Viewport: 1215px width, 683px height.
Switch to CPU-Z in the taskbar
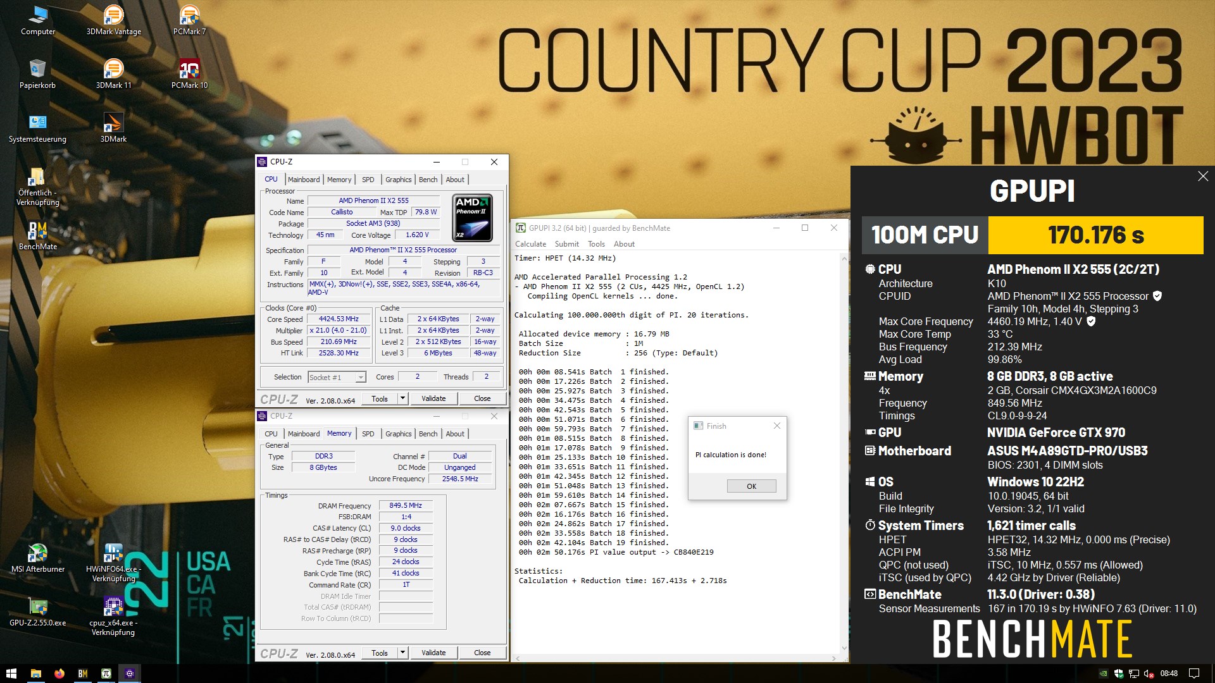point(130,674)
